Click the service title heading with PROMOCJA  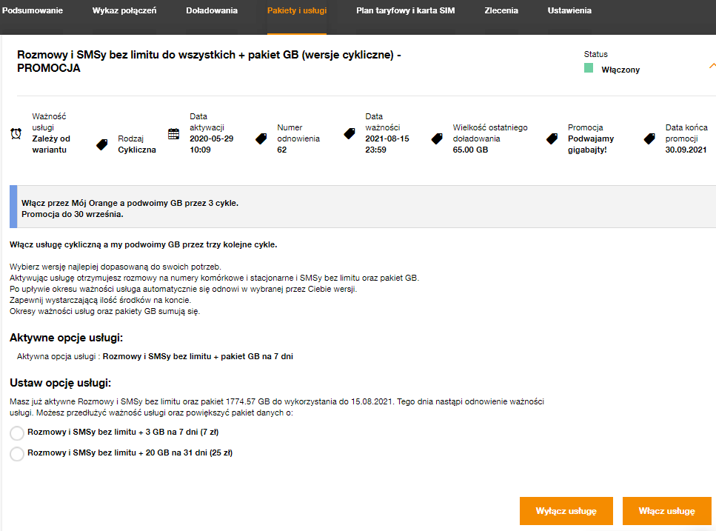[209, 61]
